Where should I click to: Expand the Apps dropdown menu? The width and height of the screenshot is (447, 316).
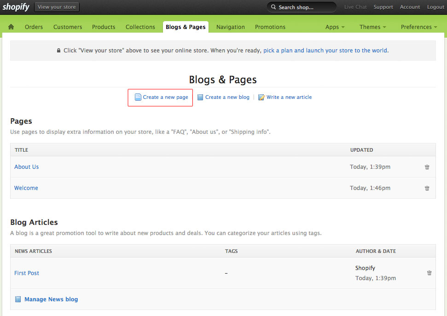click(x=335, y=27)
